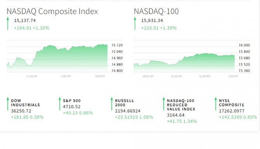Click the +216.91 +1.39% NASDAQ-100 change
260x149 pixels.
click(159, 28)
